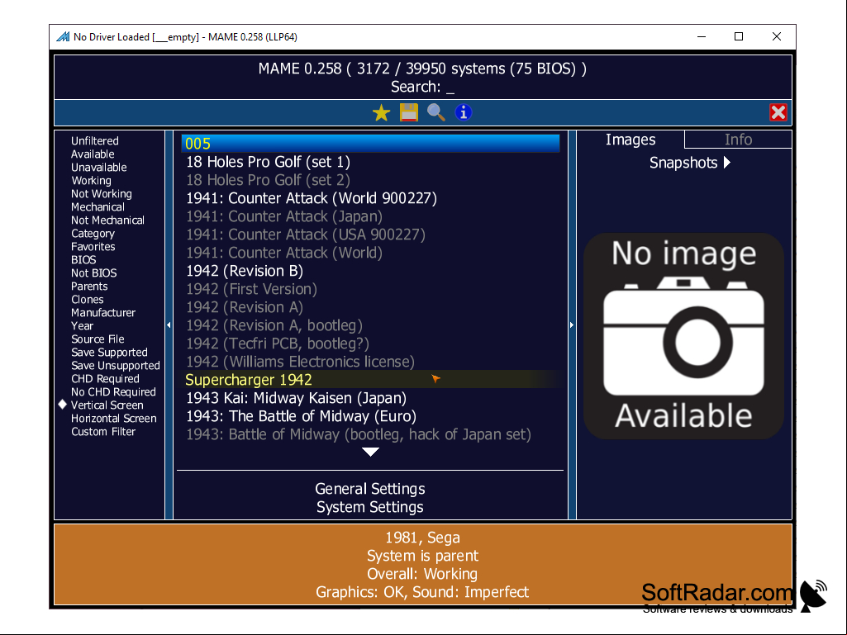This screenshot has height=635, width=847.
Task: Select the Not Working filter
Action: click(x=101, y=194)
